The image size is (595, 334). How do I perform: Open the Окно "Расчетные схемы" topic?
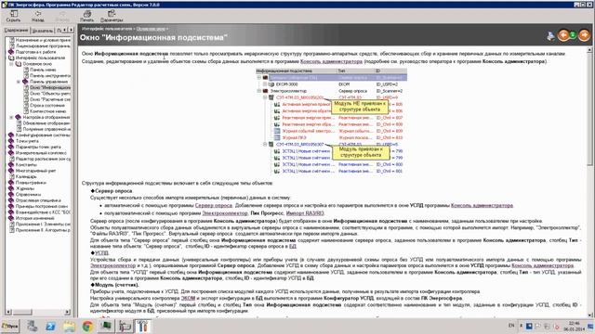49,99
